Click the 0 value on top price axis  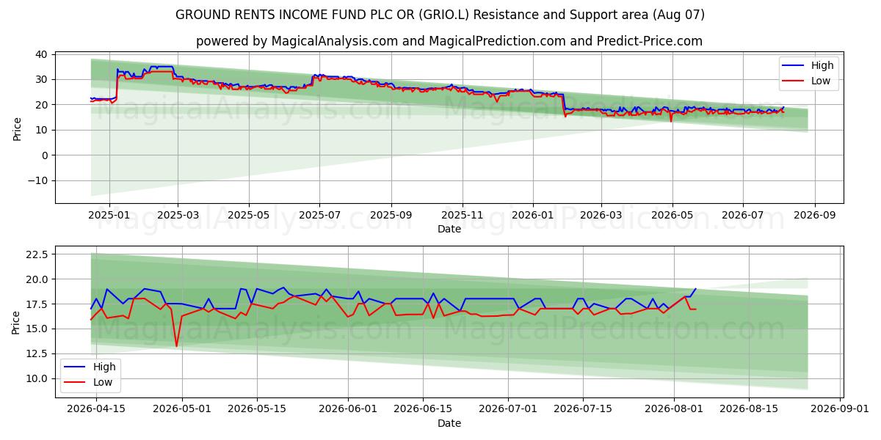[45, 155]
